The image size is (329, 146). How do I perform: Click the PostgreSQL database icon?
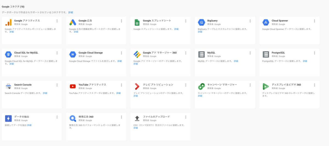(266, 54)
